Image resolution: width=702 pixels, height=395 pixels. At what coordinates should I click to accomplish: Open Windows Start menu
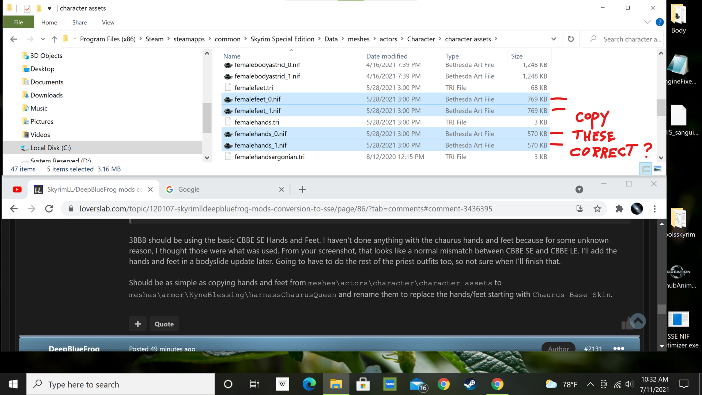coord(13,384)
